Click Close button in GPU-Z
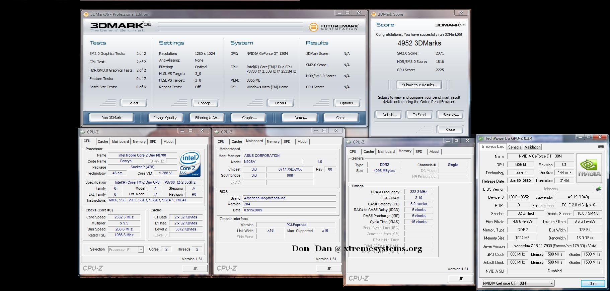 [593, 283]
